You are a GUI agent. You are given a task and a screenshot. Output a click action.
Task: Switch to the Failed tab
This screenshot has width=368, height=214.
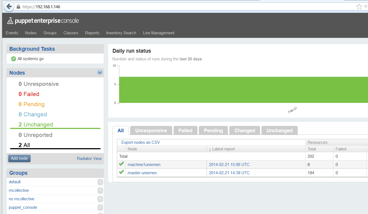pos(185,131)
